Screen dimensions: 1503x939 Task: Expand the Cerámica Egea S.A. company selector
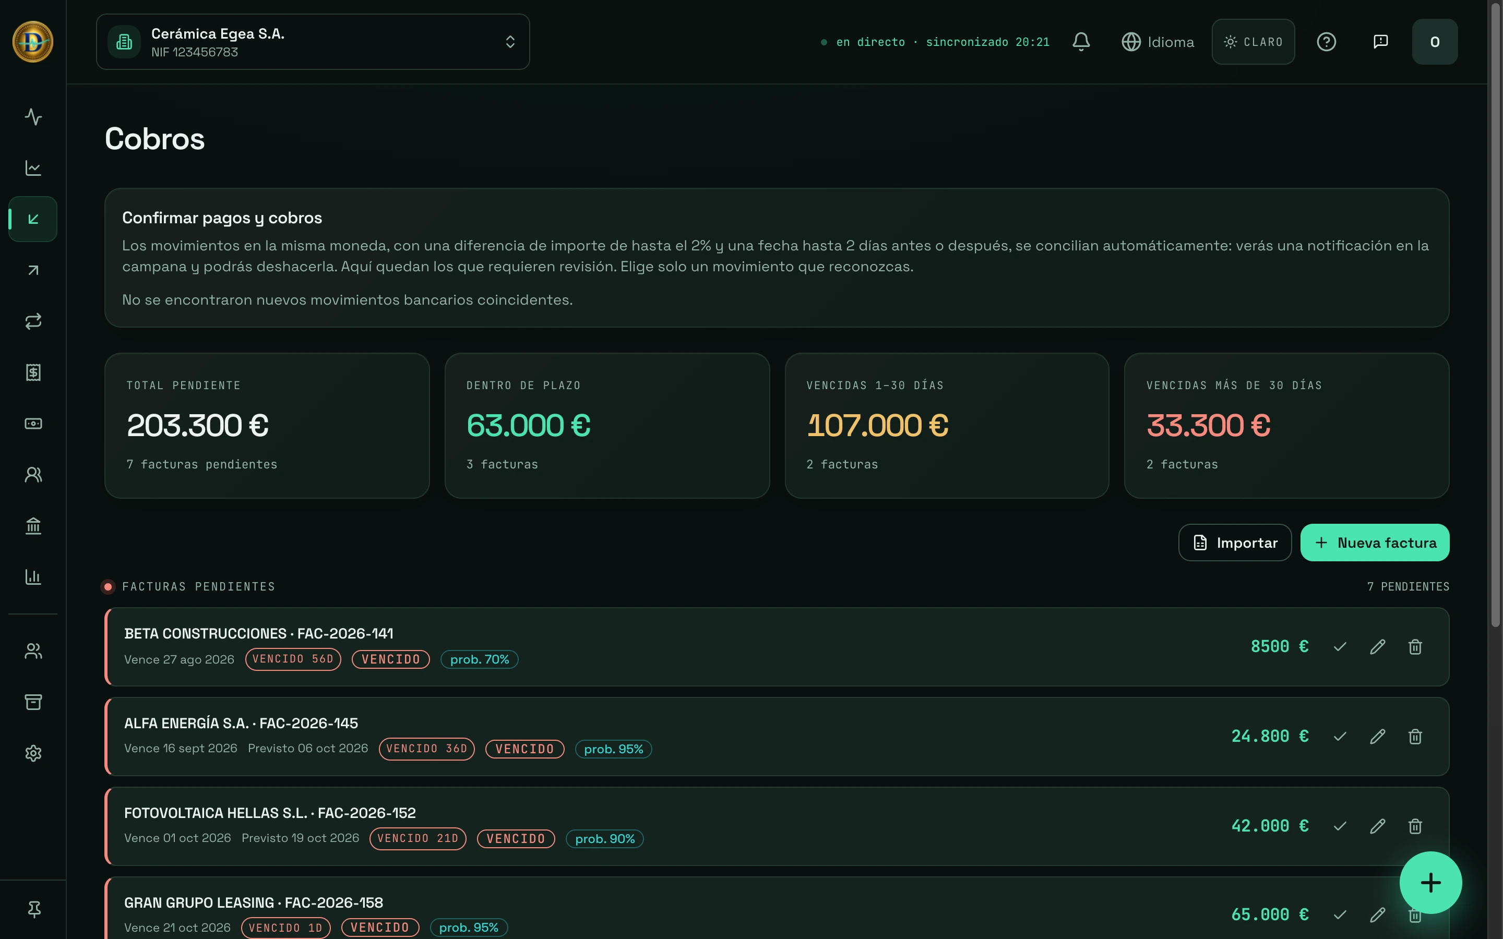tap(313, 42)
